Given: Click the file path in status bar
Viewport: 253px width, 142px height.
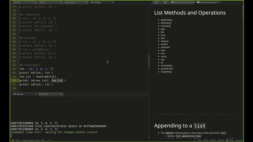Looking at the screenshot, I should pyautogui.click(x=30, y=140).
